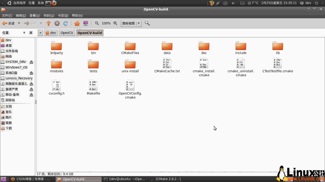Select the cmake_install.cmake file
The image size is (325, 182).
(x=204, y=67)
